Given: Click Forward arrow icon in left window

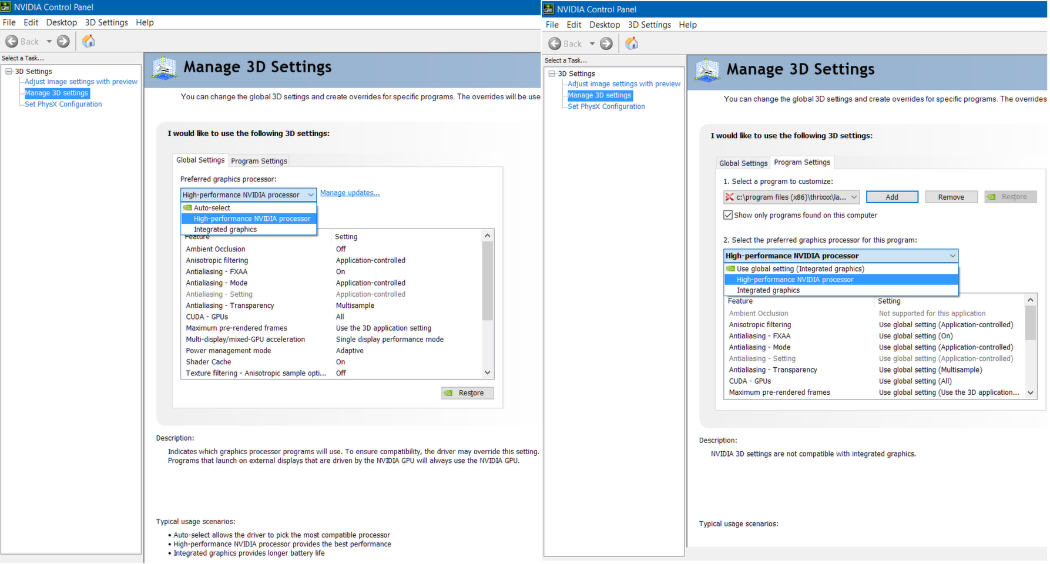Looking at the screenshot, I should pos(63,41).
